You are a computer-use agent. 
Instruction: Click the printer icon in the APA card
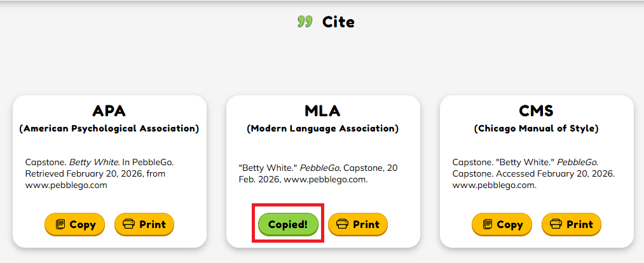click(x=128, y=224)
